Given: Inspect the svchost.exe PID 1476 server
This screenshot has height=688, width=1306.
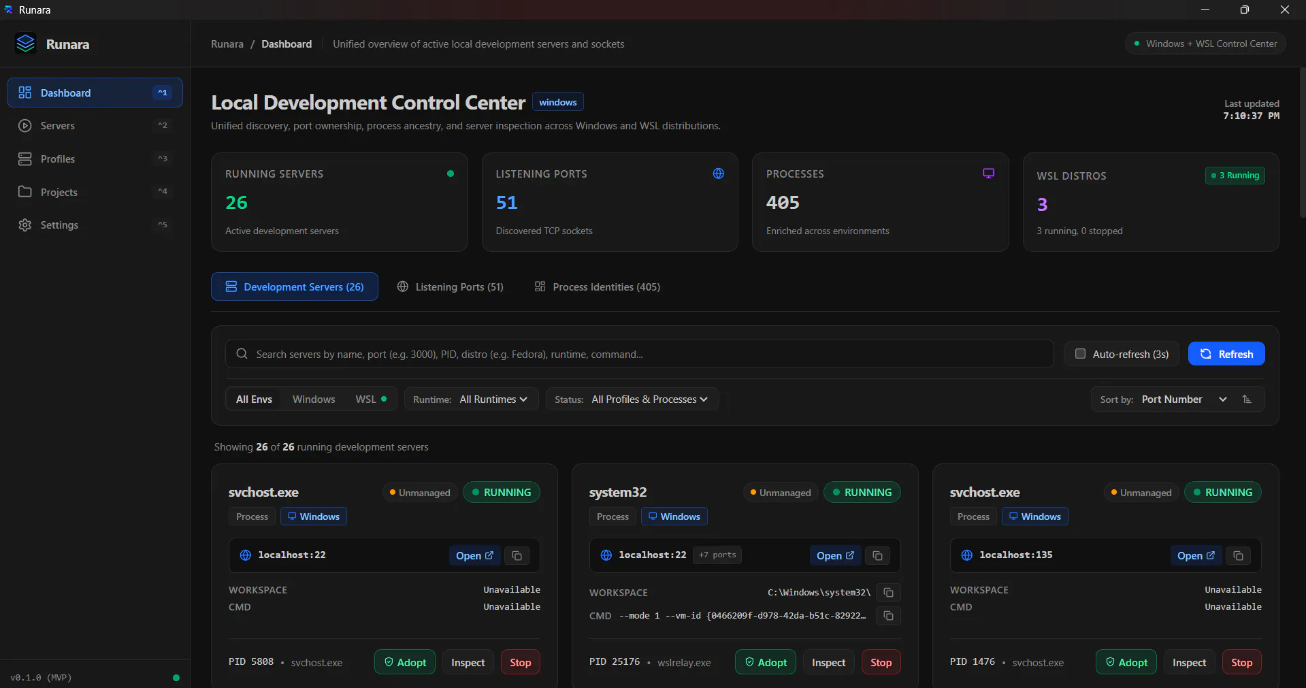Looking at the screenshot, I should click(x=1190, y=662).
